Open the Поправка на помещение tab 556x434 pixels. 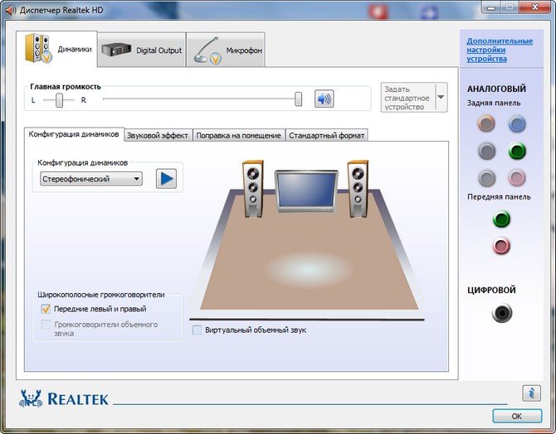pos(239,135)
